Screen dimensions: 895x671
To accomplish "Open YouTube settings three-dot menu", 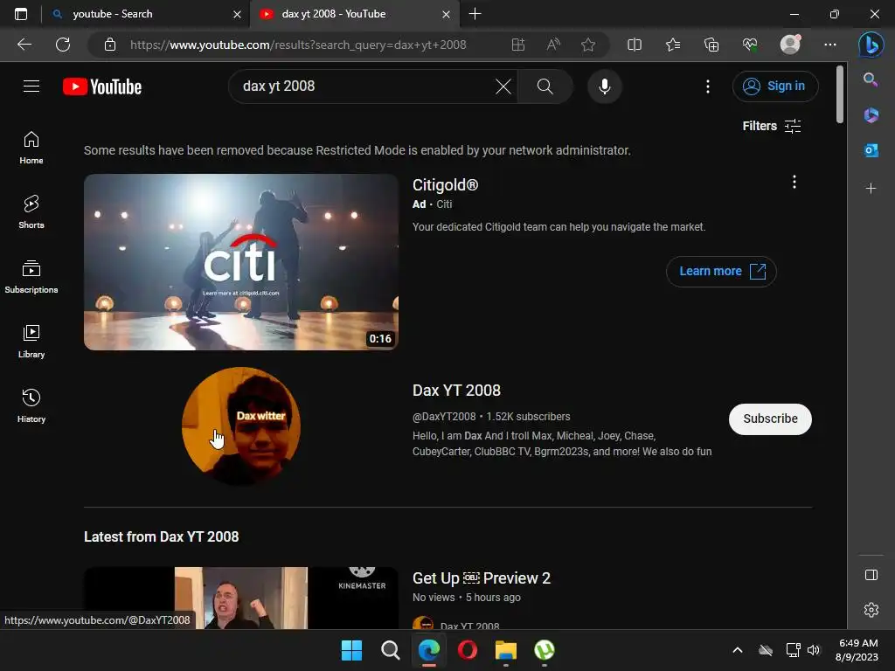I will point(708,86).
